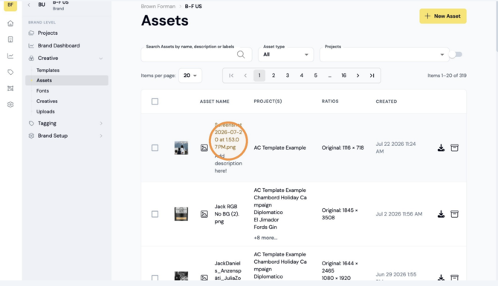Open the Items per page dropdown
This screenshot has width=498, height=286.
190,76
